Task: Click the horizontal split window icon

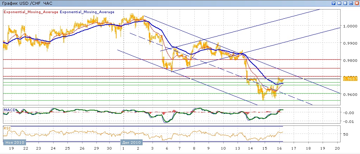Action: click(345, 3)
